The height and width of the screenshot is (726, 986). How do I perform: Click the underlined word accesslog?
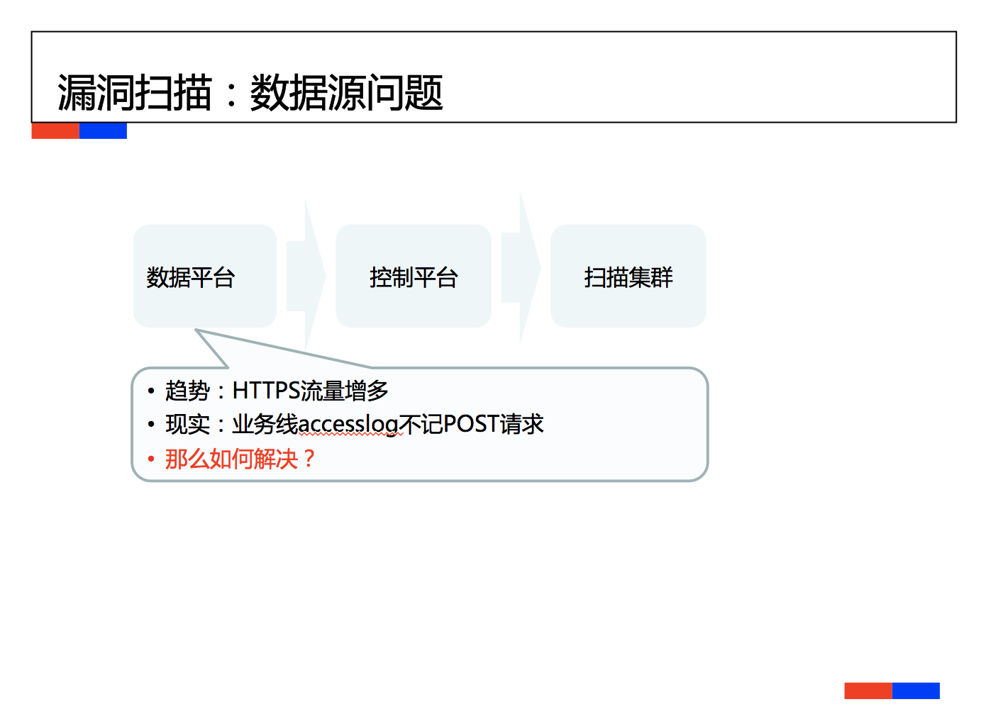(348, 425)
